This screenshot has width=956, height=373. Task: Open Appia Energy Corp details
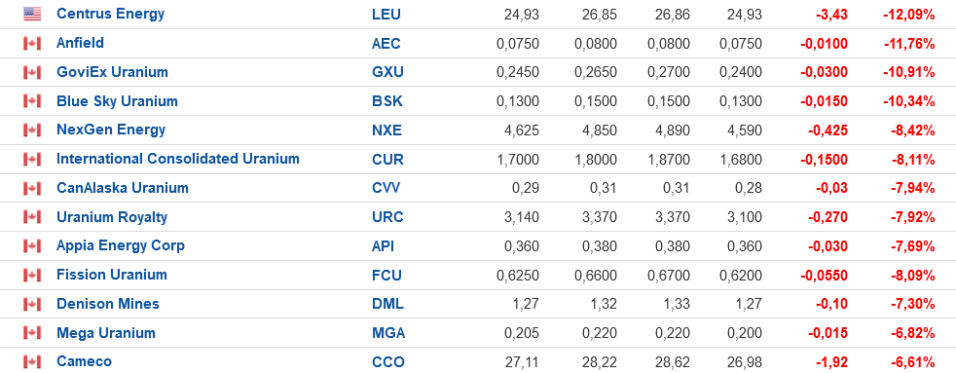tap(121, 246)
